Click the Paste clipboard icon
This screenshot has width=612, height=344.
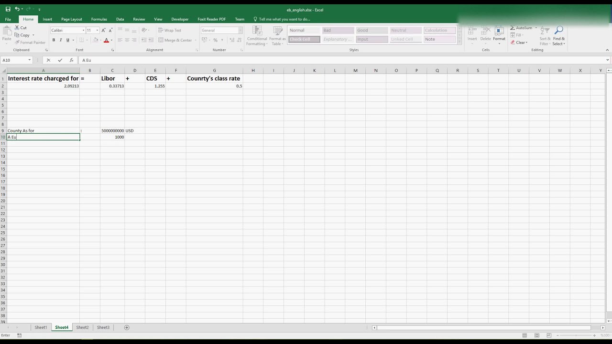(7, 31)
